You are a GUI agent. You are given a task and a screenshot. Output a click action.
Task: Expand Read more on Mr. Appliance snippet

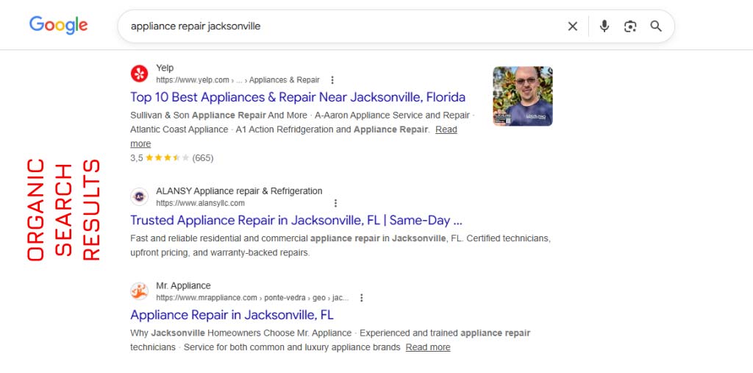point(428,347)
